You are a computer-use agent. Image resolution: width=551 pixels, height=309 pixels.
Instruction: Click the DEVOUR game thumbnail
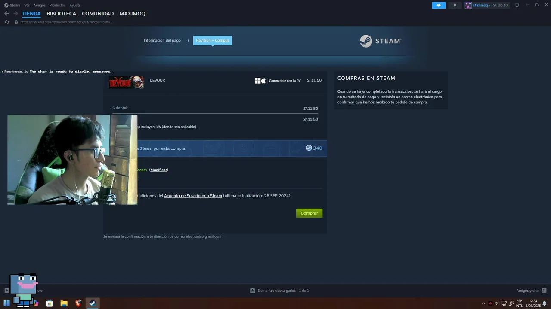(x=126, y=82)
